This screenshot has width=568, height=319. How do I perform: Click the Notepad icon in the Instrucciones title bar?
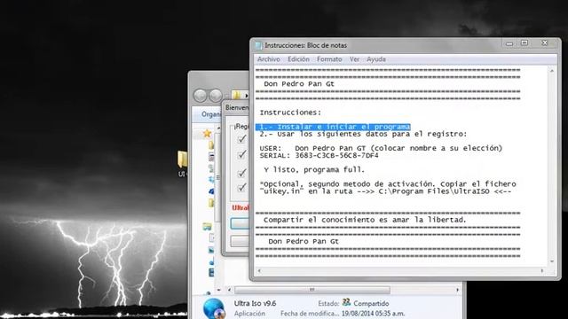258,45
